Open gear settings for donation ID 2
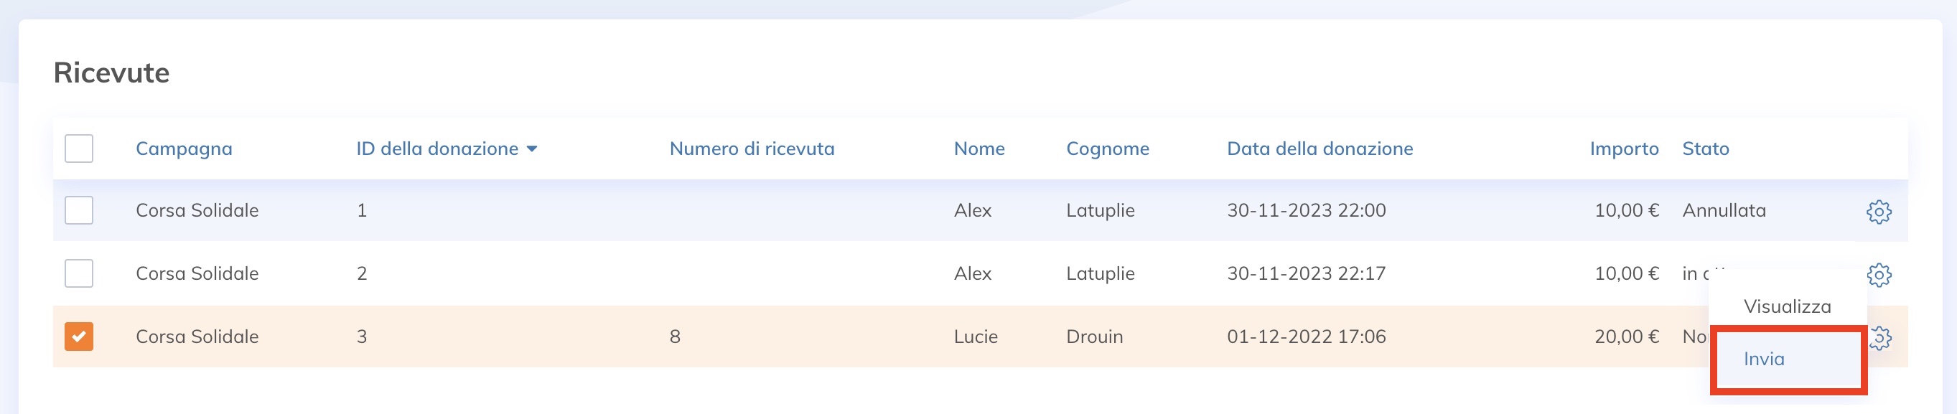Viewport: 1957px width, 414px height. click(x=1879, y=274)
